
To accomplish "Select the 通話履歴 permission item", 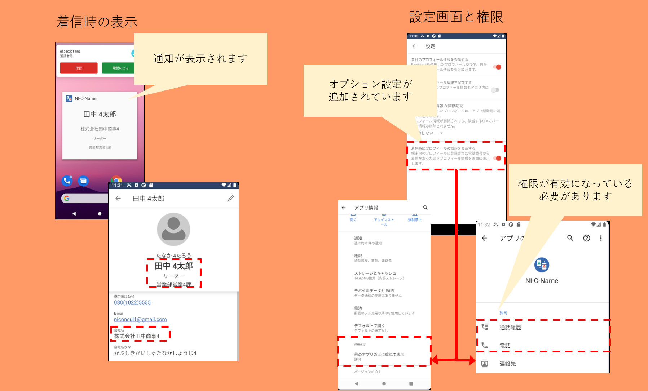I will 510,327.
